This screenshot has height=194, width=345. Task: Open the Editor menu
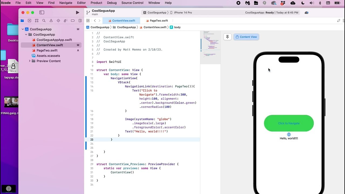[81, 3]
